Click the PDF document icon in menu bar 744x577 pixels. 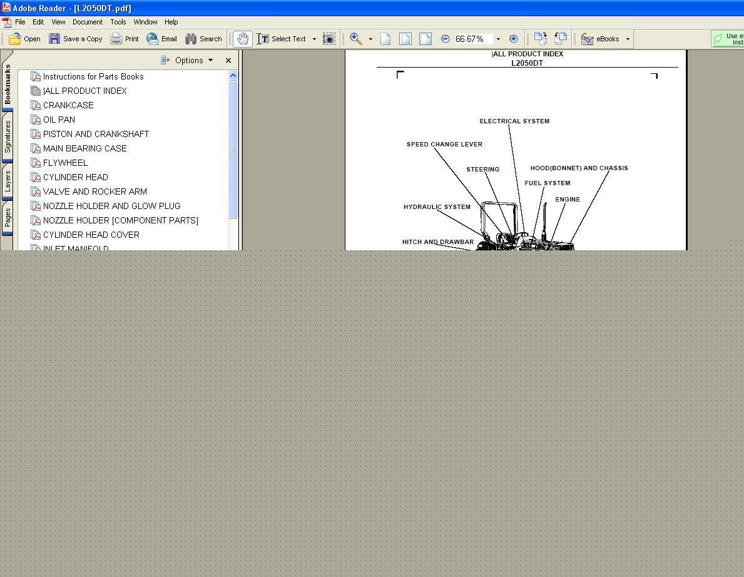[x=7, y=22]
